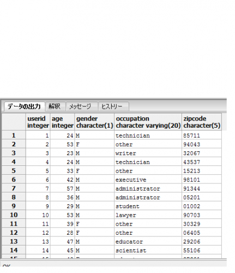Click zipcode cell 91344

202,188
